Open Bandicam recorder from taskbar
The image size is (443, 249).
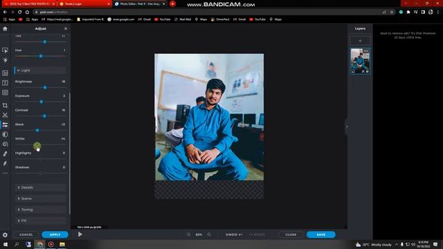pos(51,244)
